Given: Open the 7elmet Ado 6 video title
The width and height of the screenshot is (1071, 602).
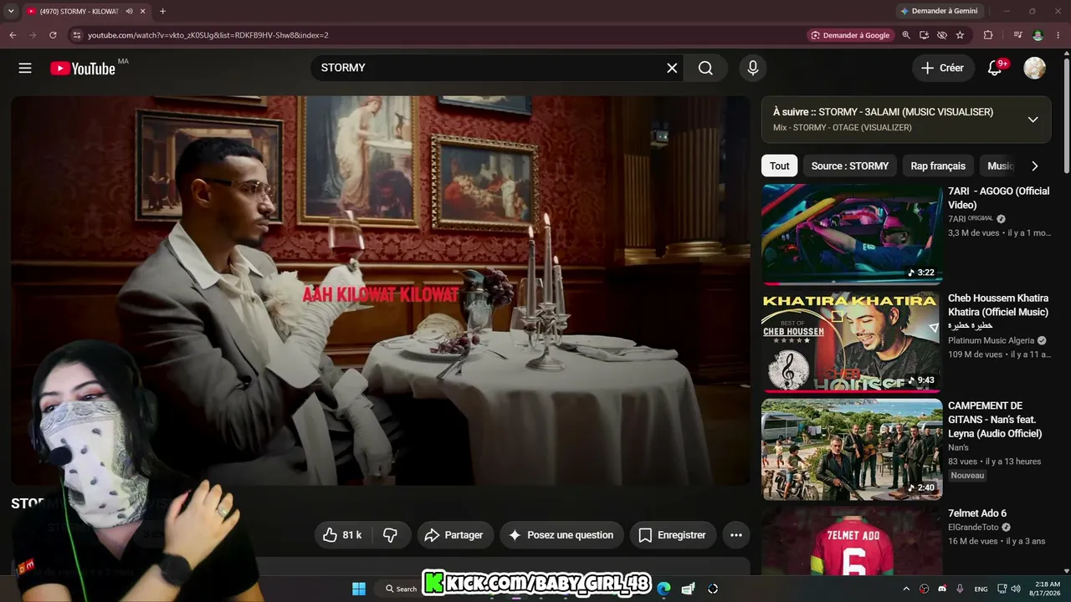Looking at the screenshot, I should coord(977,513).
